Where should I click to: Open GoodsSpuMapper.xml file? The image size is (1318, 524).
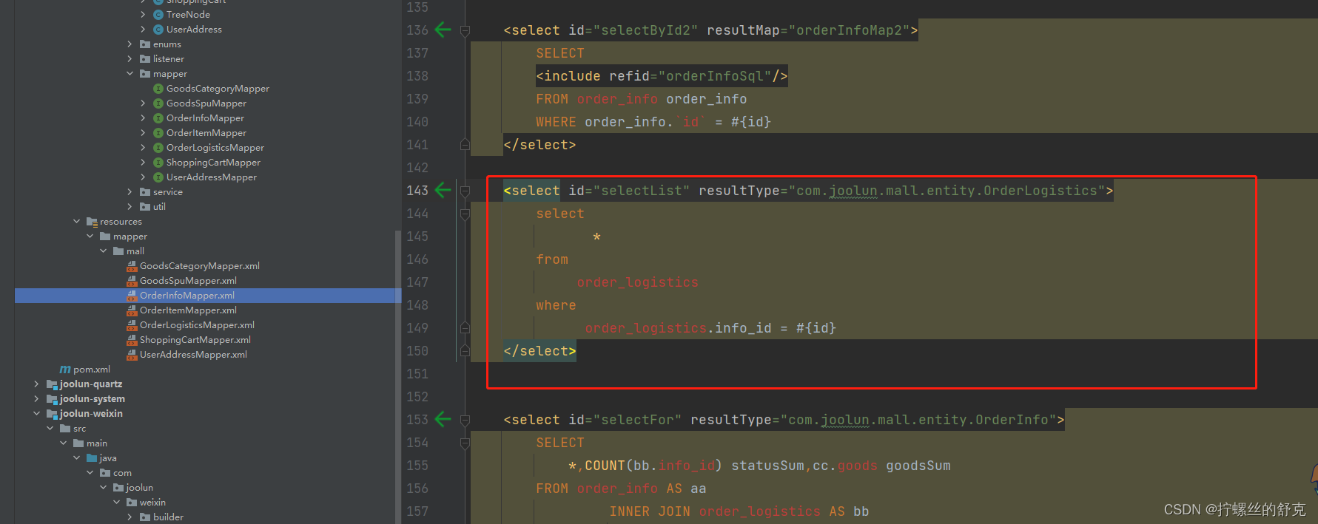tap(188, 280)
